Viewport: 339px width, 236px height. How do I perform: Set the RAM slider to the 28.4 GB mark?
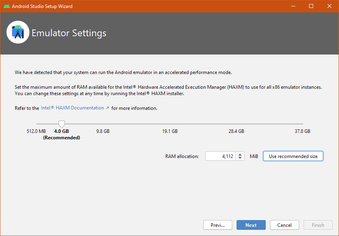tap(236, 124)
